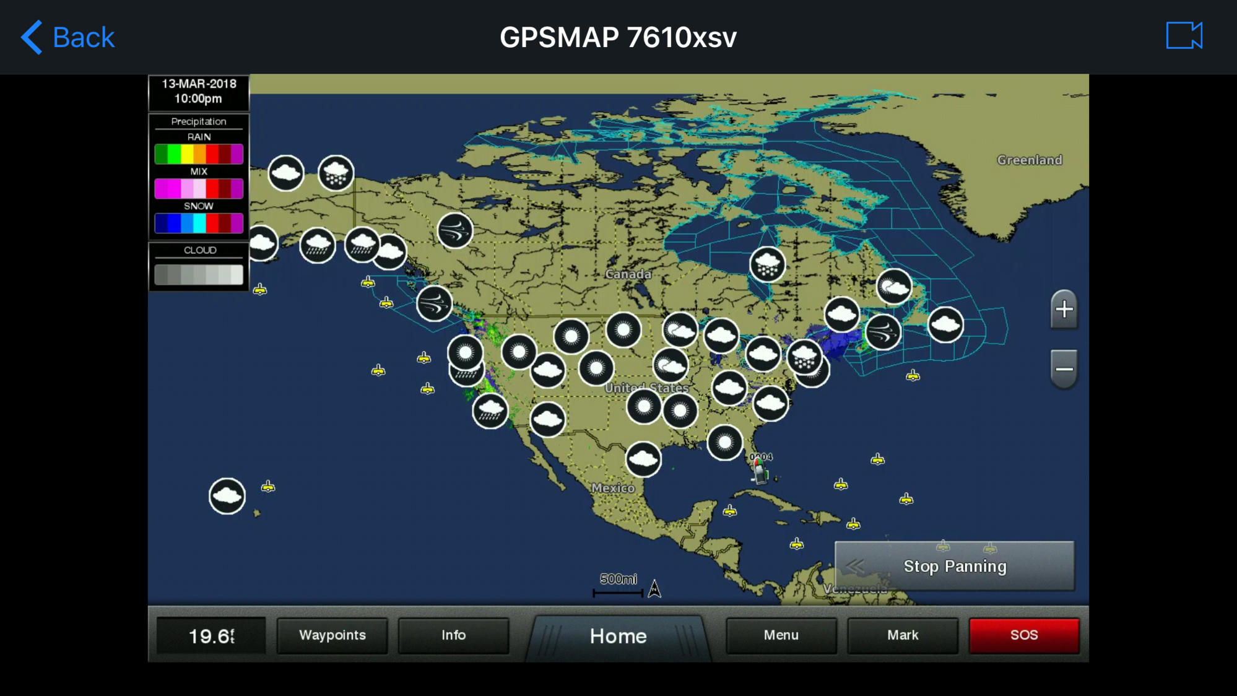Tap the boat position marker off Florida
The height and width of the screenshot is (696, 1237).
[x=760, y=472]
